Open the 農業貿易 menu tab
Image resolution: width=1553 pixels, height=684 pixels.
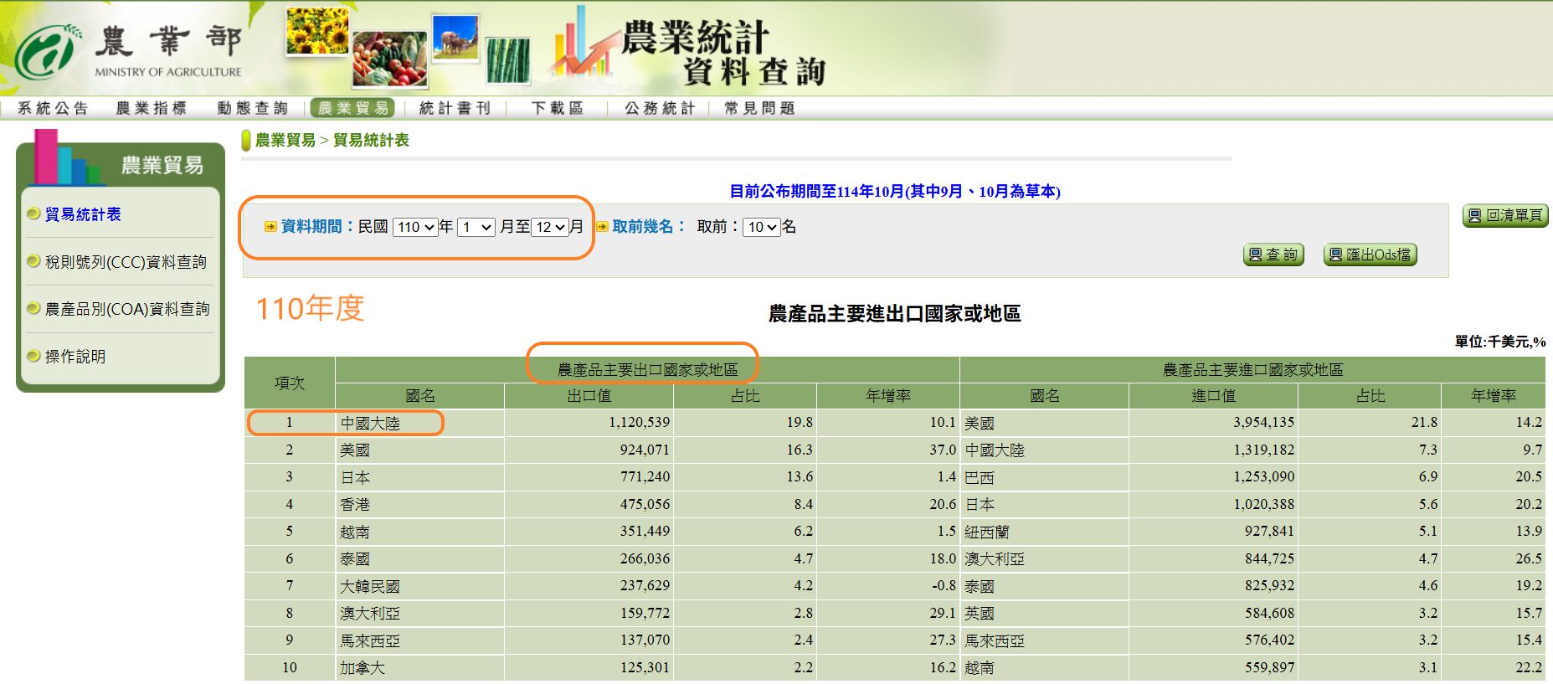(x=353, y=108)
